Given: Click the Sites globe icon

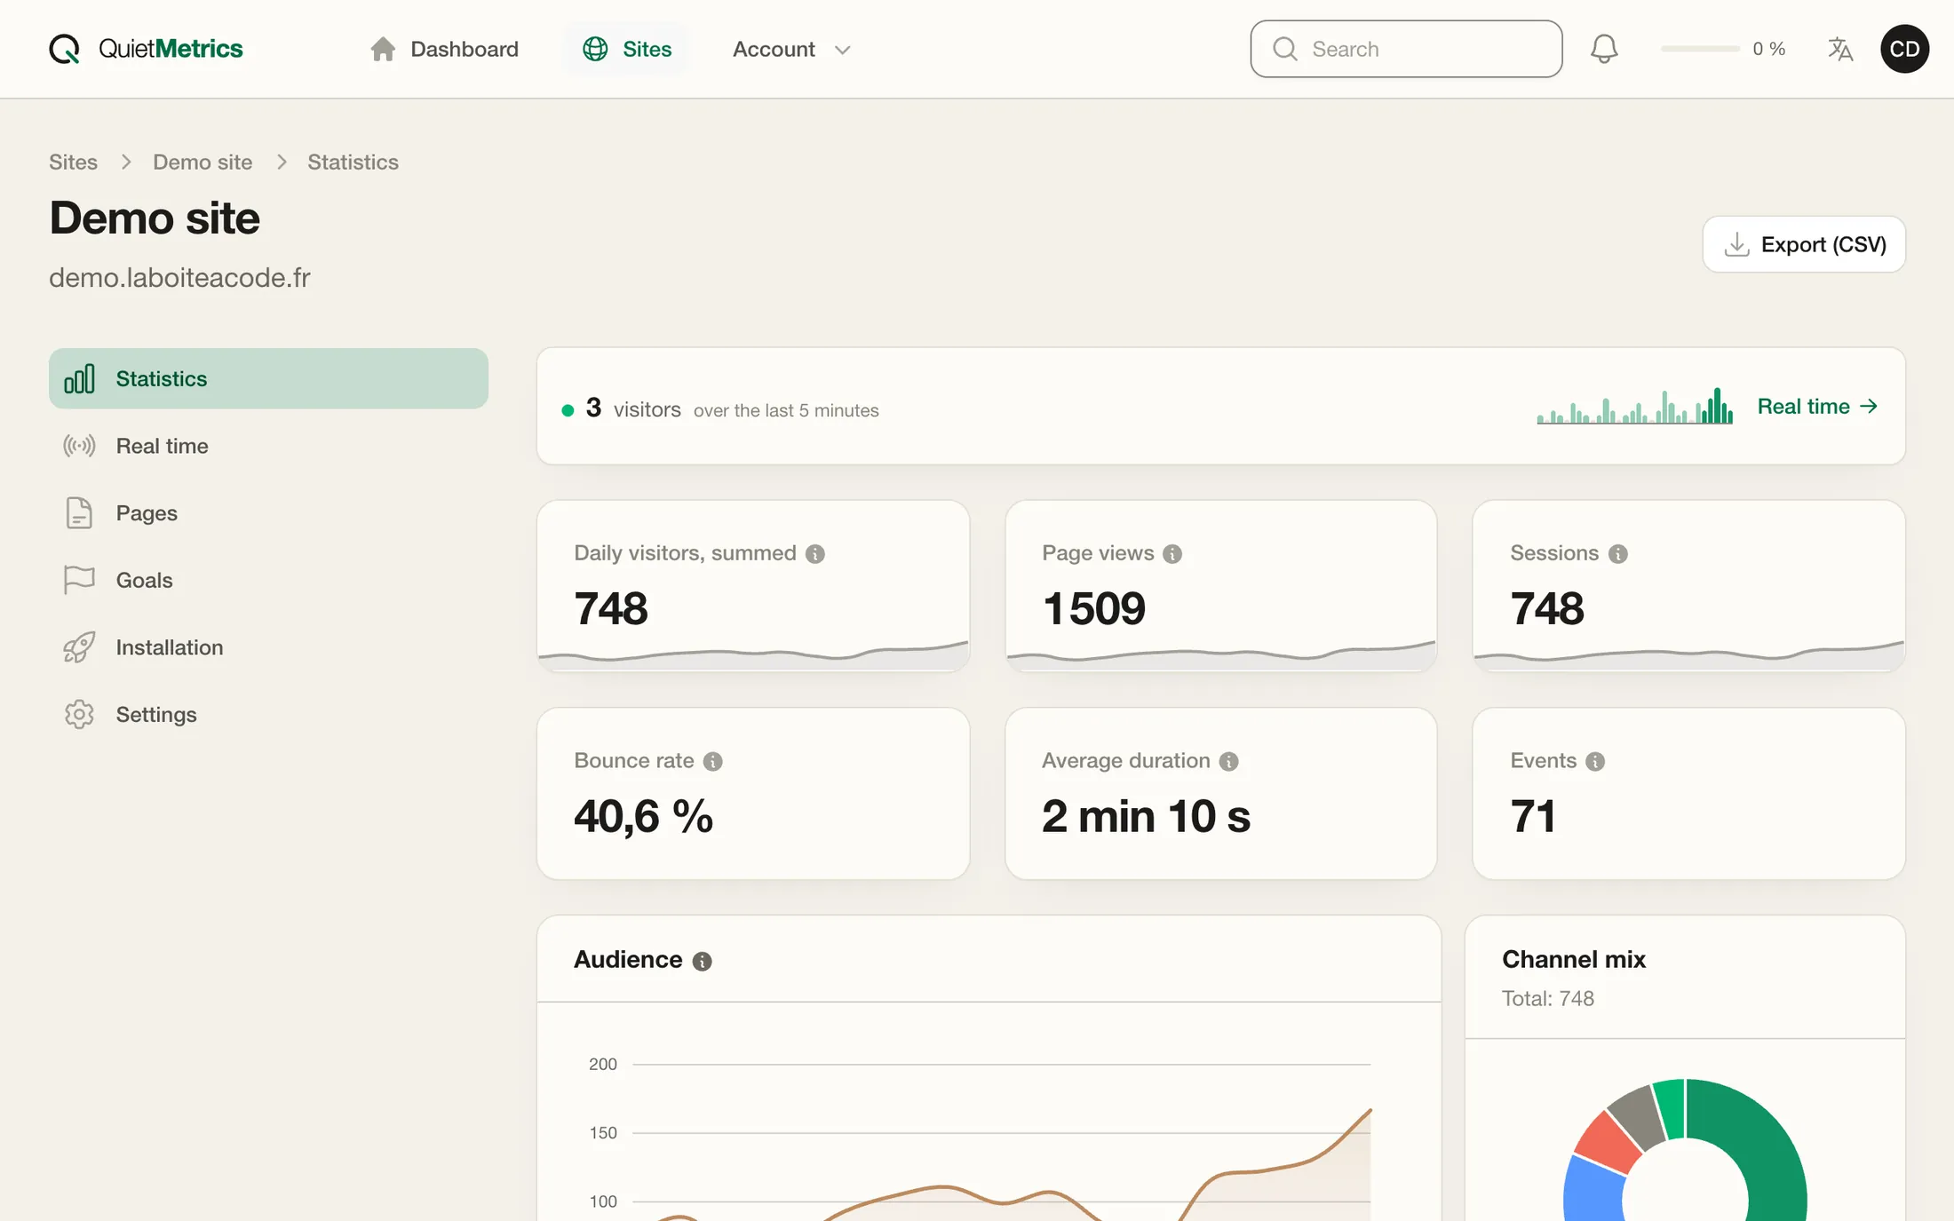Looking at the screenshot, I should coord(595,49).
